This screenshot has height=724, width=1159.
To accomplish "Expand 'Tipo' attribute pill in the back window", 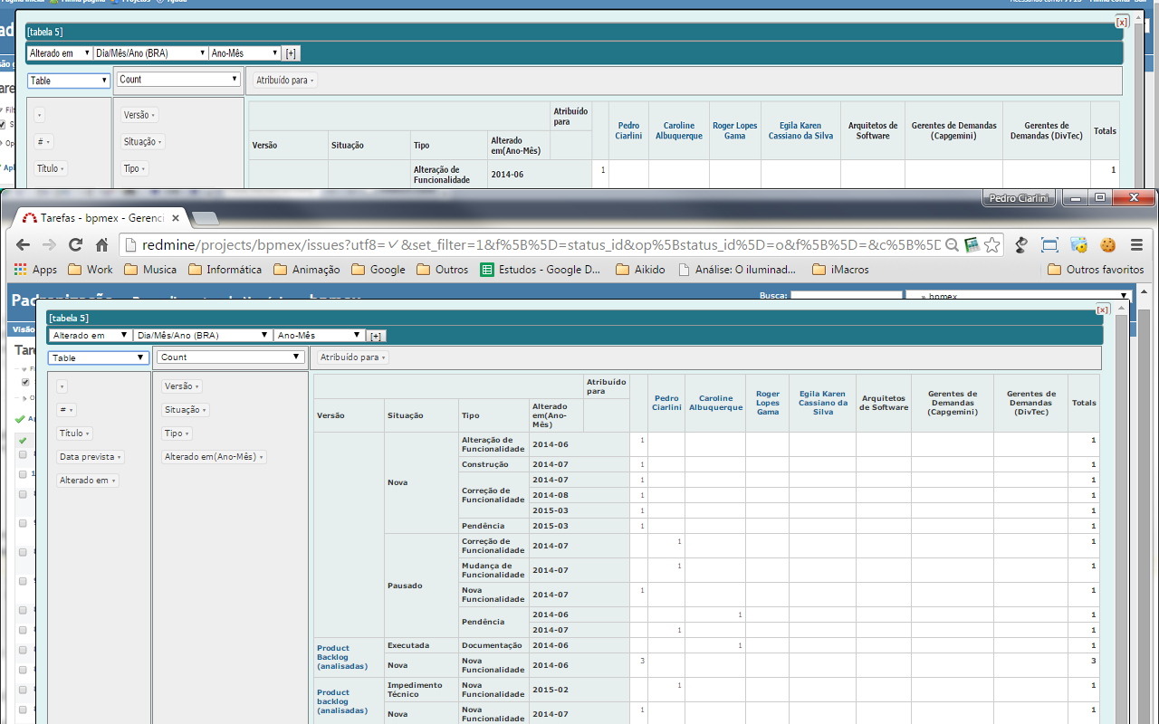I will (x=135, y=168).
